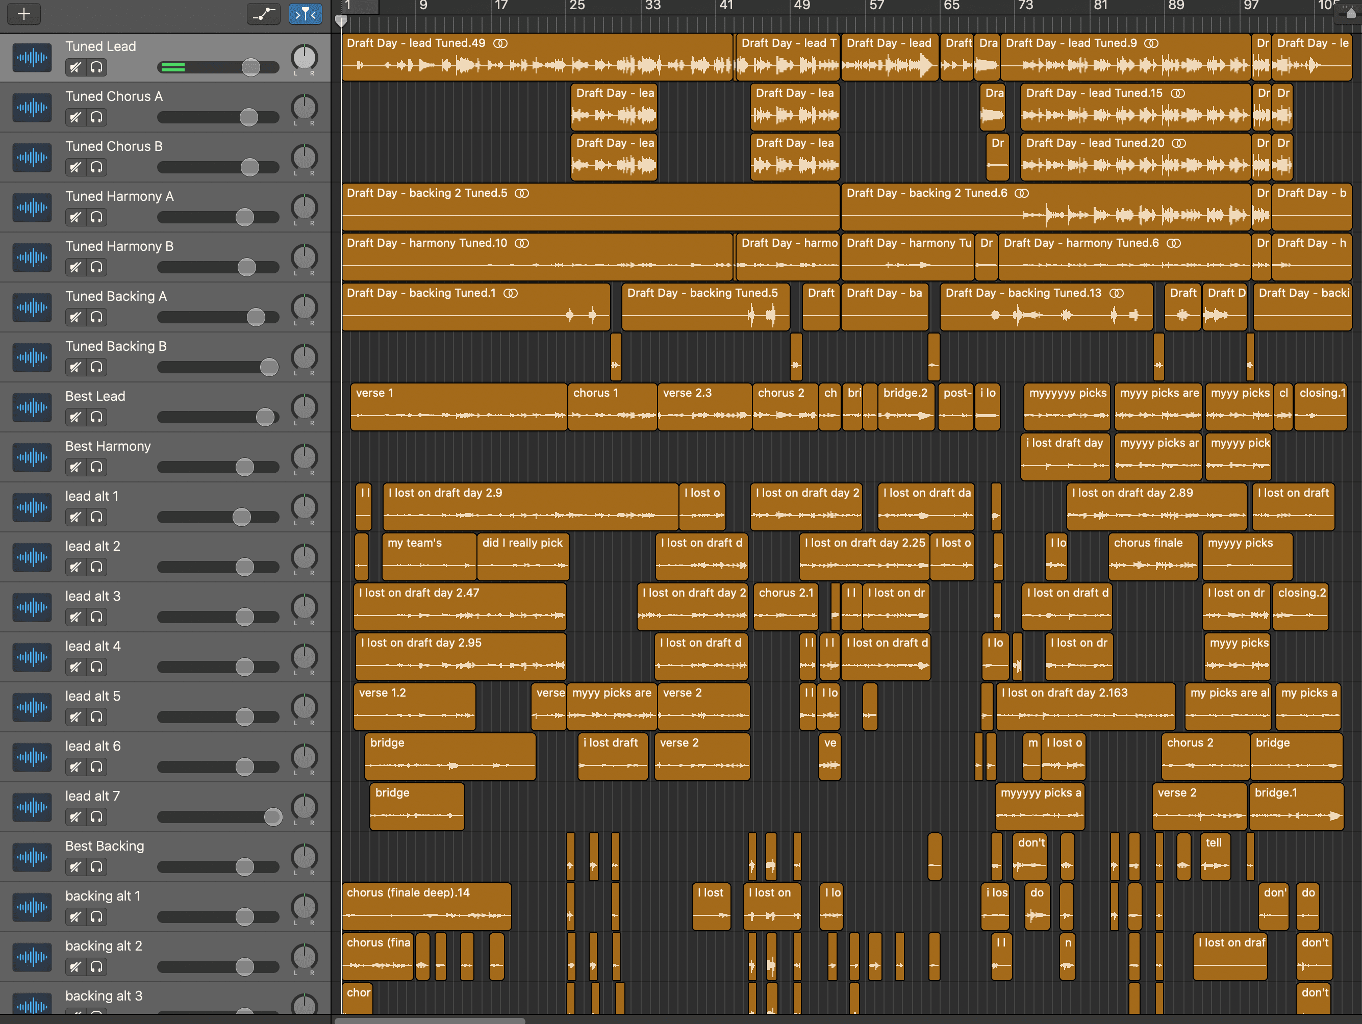Viewport: 1362px width, 1024px height.
Task: Mute the backing alt 1 track
Action: coord(75,916)
